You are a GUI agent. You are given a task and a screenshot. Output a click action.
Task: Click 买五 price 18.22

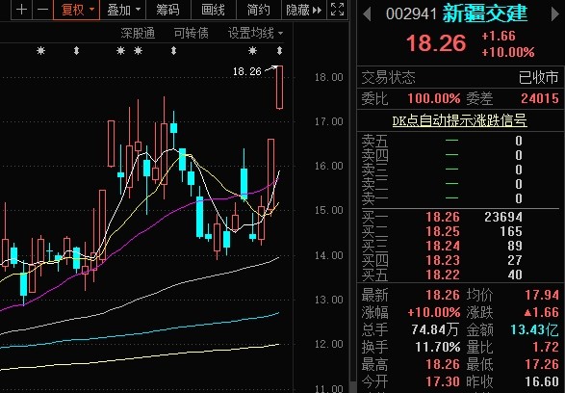click(443, 275)
